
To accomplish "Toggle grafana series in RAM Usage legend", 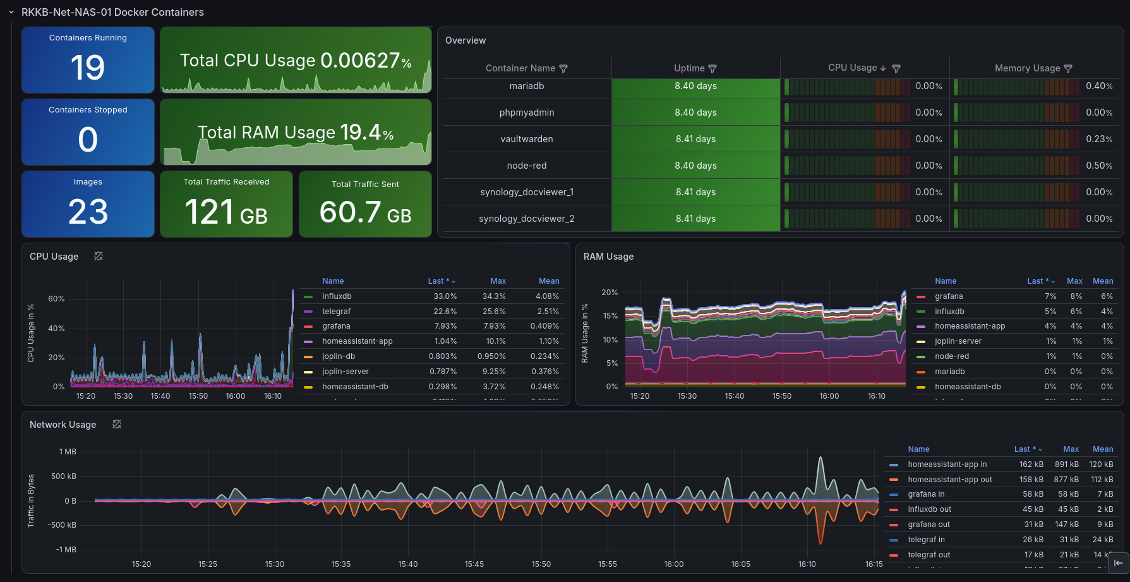I will (x=949, y=296).
